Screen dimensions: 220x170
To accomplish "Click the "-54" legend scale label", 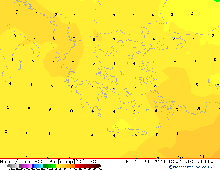I will coord(11,169).
